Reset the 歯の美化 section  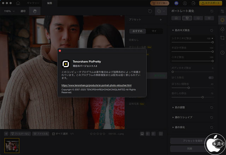point(212,127)
